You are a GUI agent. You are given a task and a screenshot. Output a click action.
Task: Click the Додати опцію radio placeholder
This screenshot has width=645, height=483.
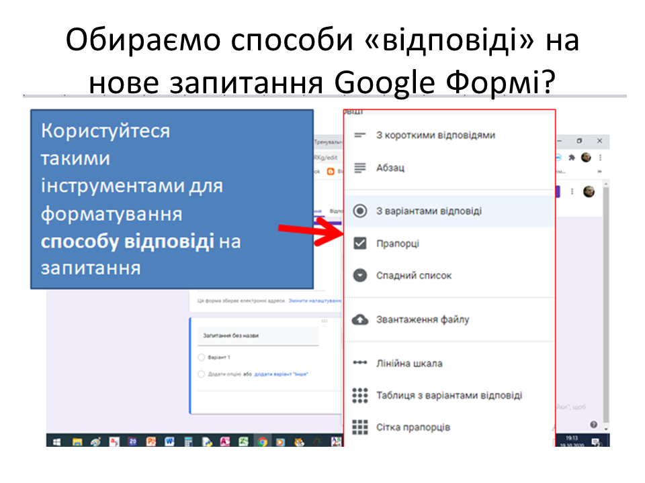click(201, 374)
